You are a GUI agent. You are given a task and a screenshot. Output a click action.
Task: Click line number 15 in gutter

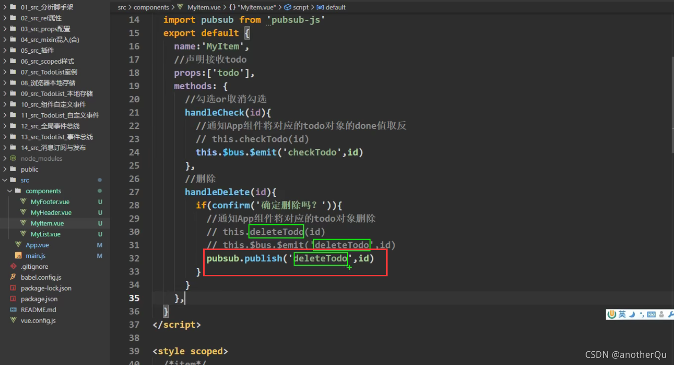(134, 33)
